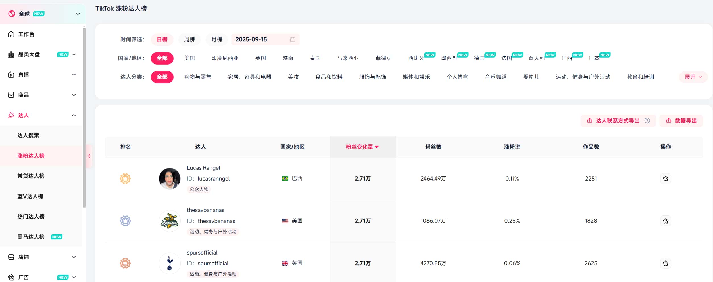This screenshot has width=713, height=282.
Task: Click star icon for spursofficial
Action: tap(665, 263)
